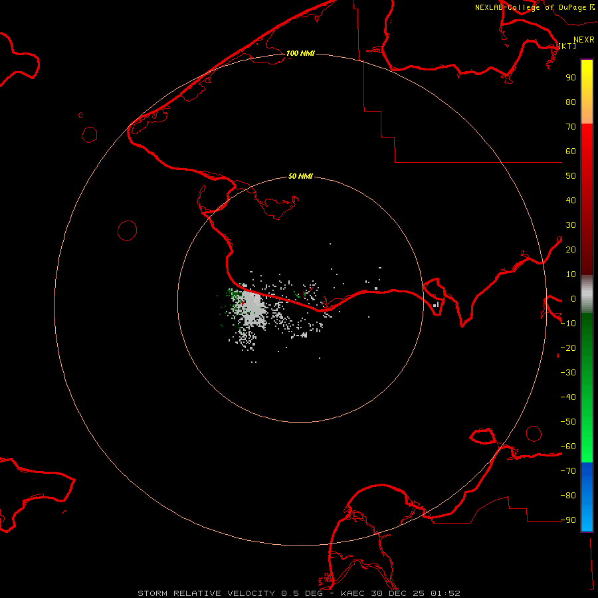
Task: Pick the yellow-orange segment of color bar
Action: 587,92
